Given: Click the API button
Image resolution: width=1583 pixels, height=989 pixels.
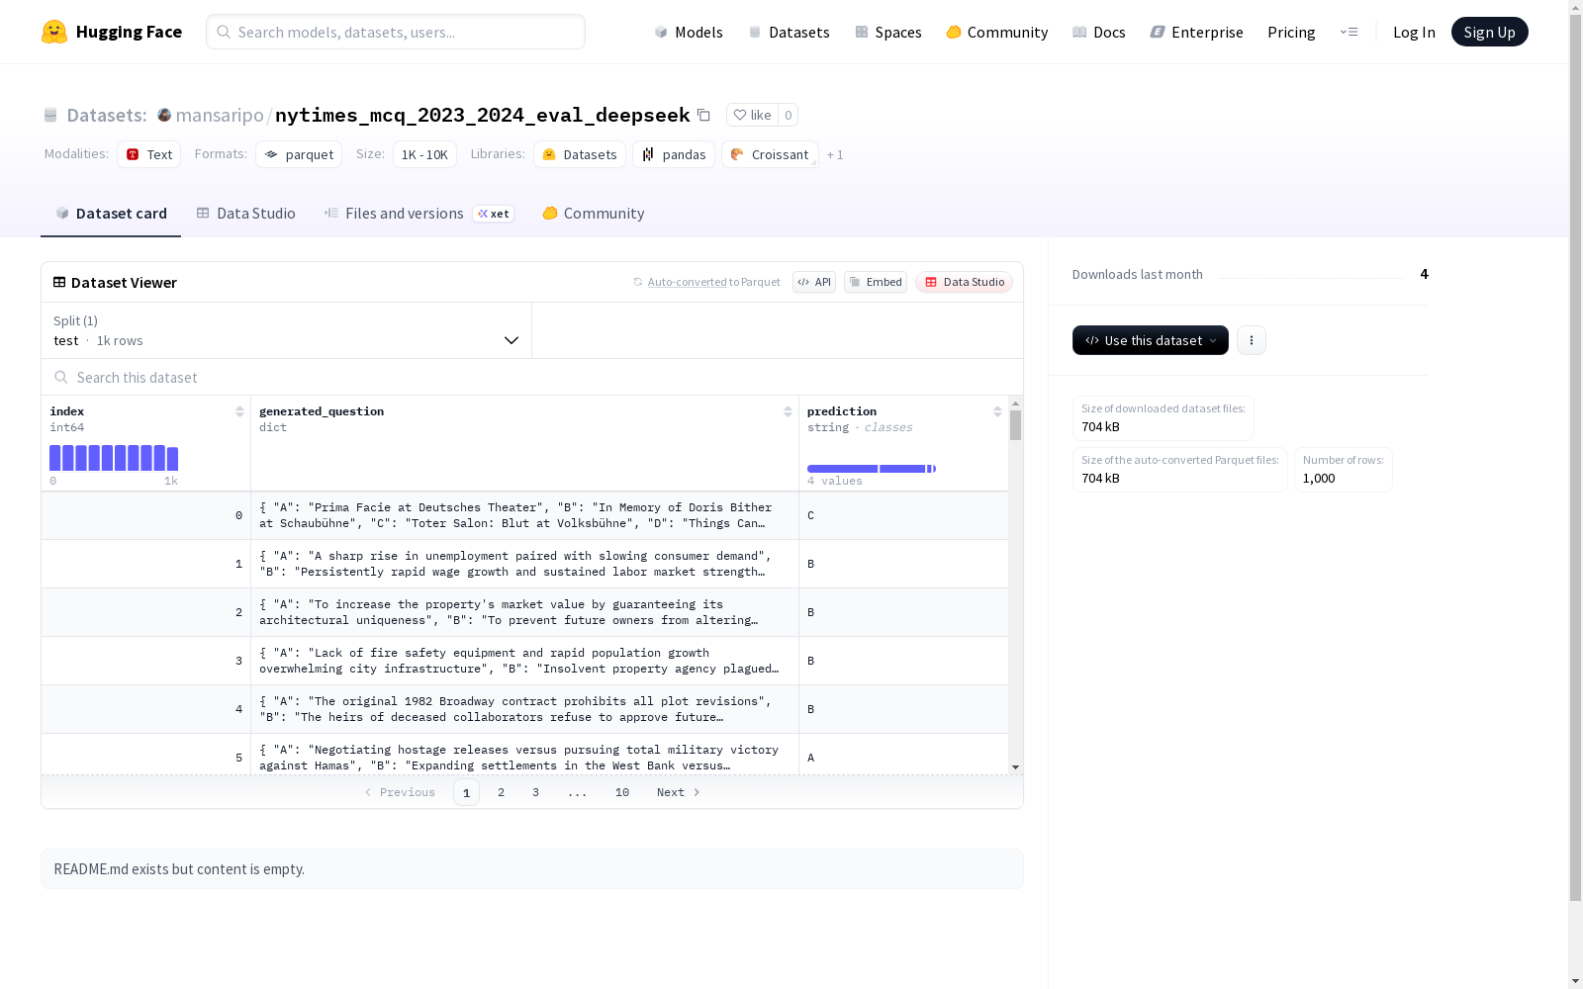Looking at the screenshot, I should tap(814, 282).
